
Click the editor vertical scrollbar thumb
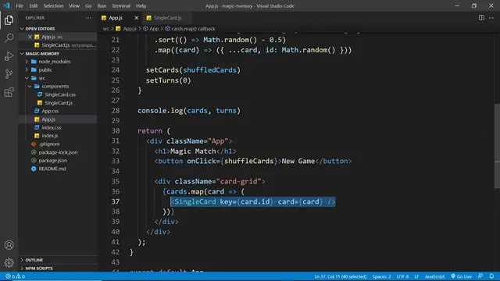497,146
